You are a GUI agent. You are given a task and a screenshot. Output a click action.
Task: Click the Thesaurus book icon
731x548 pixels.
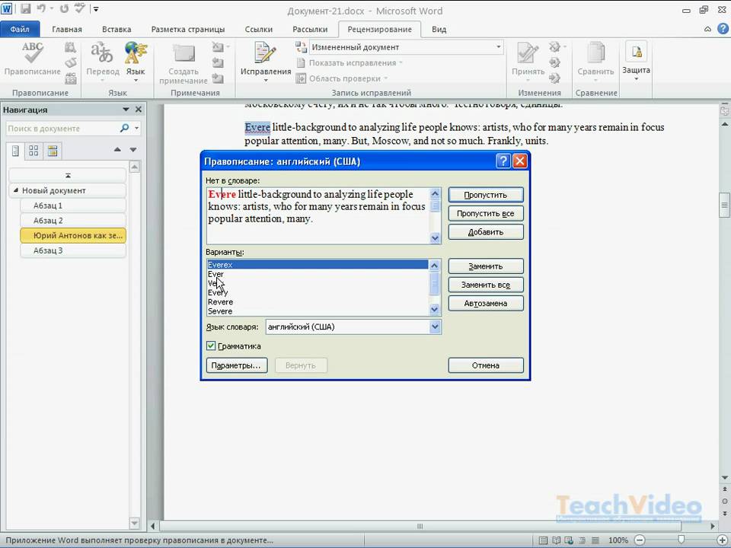(x=70, y=62)
